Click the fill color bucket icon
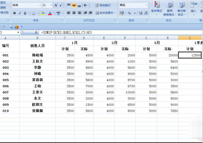 tap(42, 13)
